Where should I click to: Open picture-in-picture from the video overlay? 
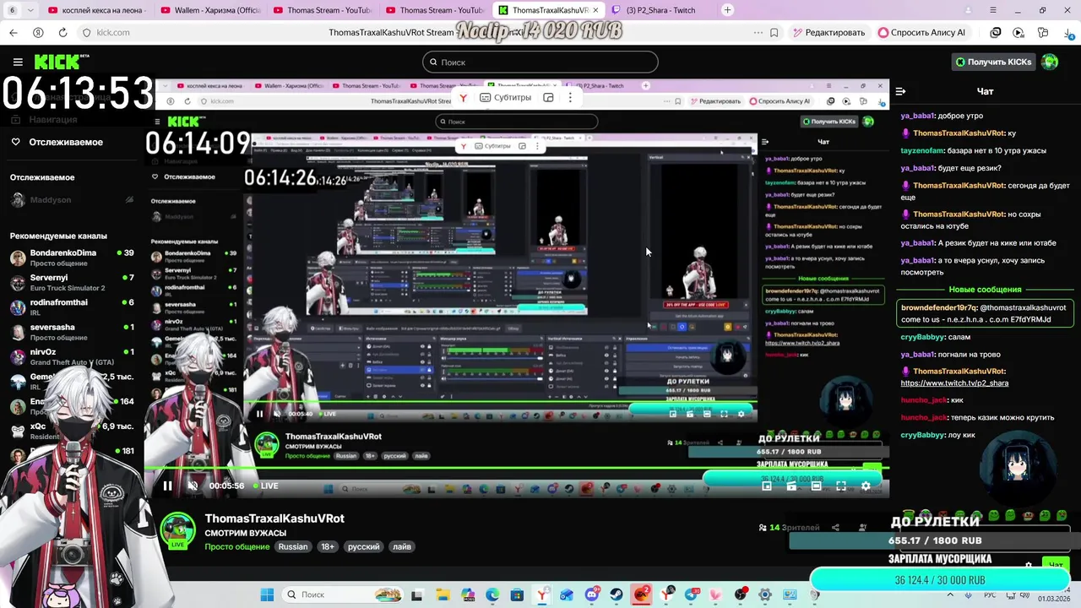pos(548,98)
